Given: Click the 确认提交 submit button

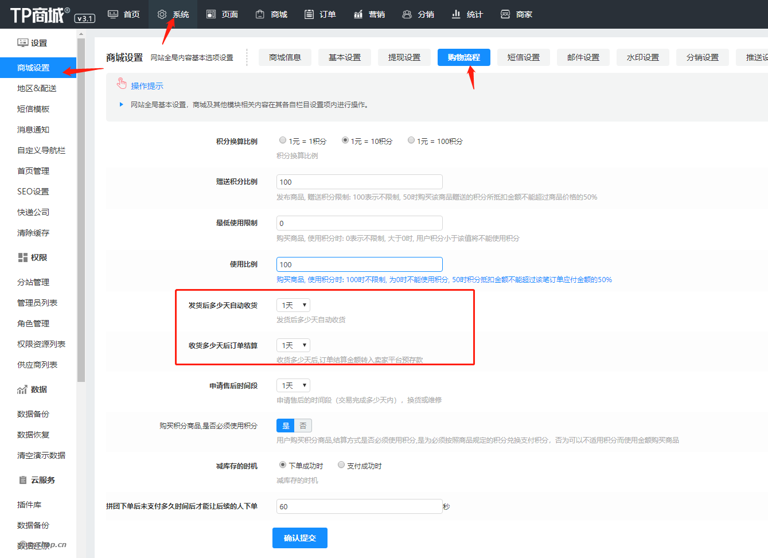Looking at the screenshot, I should click(x=300, y=538).
